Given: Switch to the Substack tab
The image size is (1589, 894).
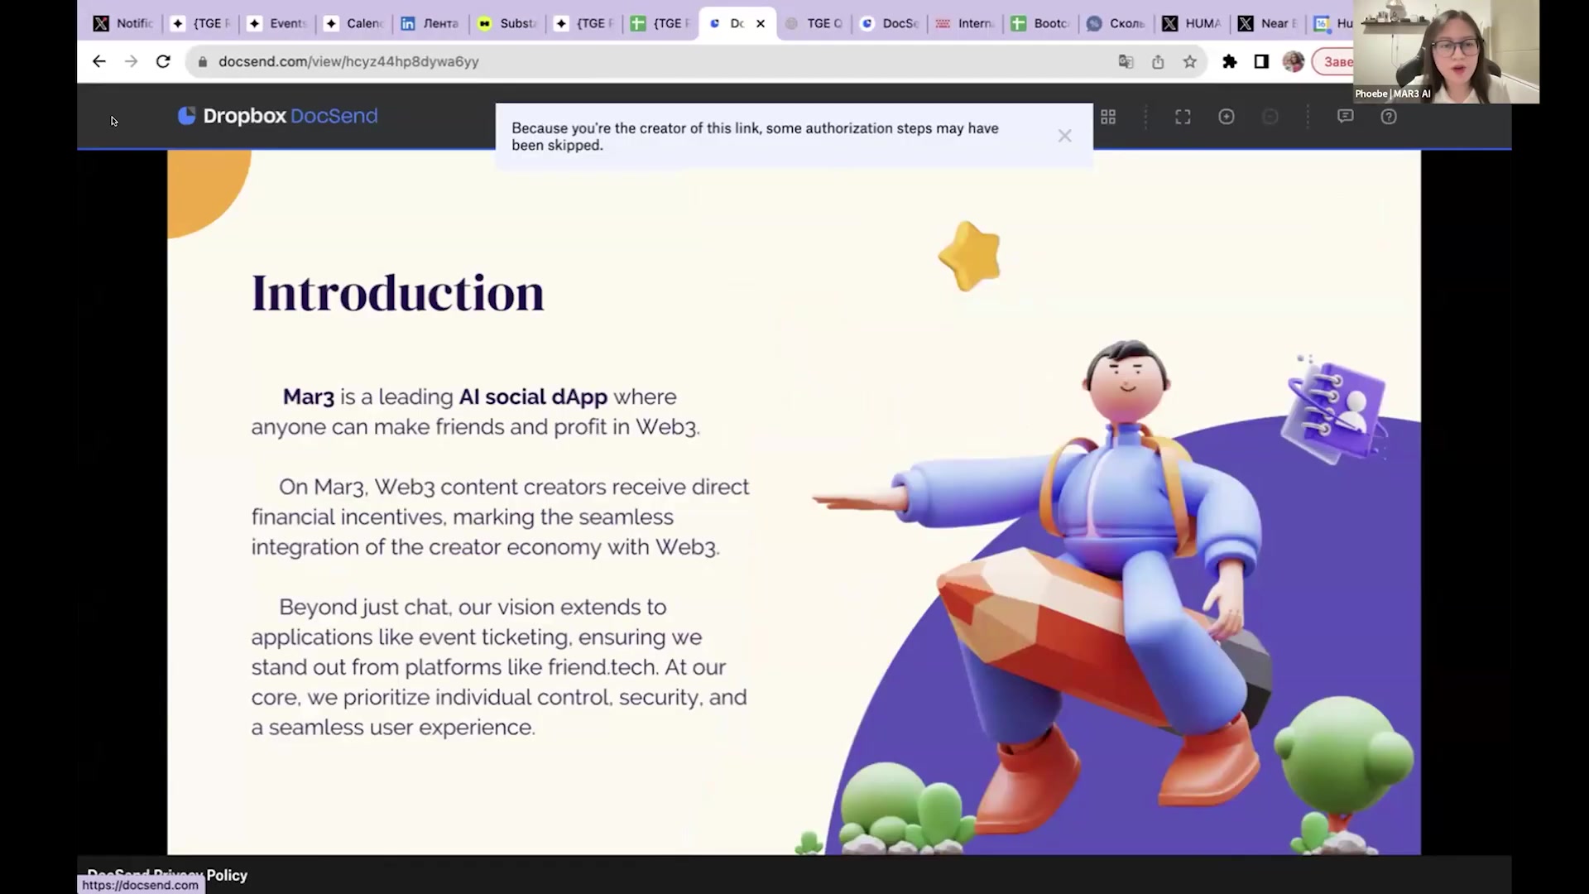Looking at the screenshot, I should coord(507,23).
